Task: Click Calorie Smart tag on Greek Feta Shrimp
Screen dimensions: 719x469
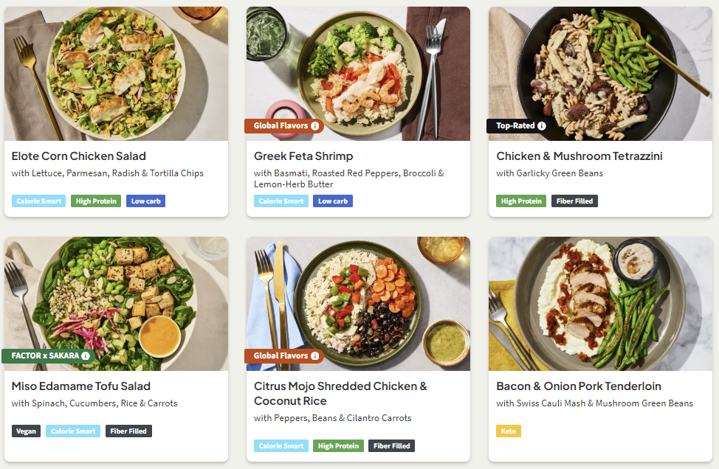Action: tap(281, 201)
